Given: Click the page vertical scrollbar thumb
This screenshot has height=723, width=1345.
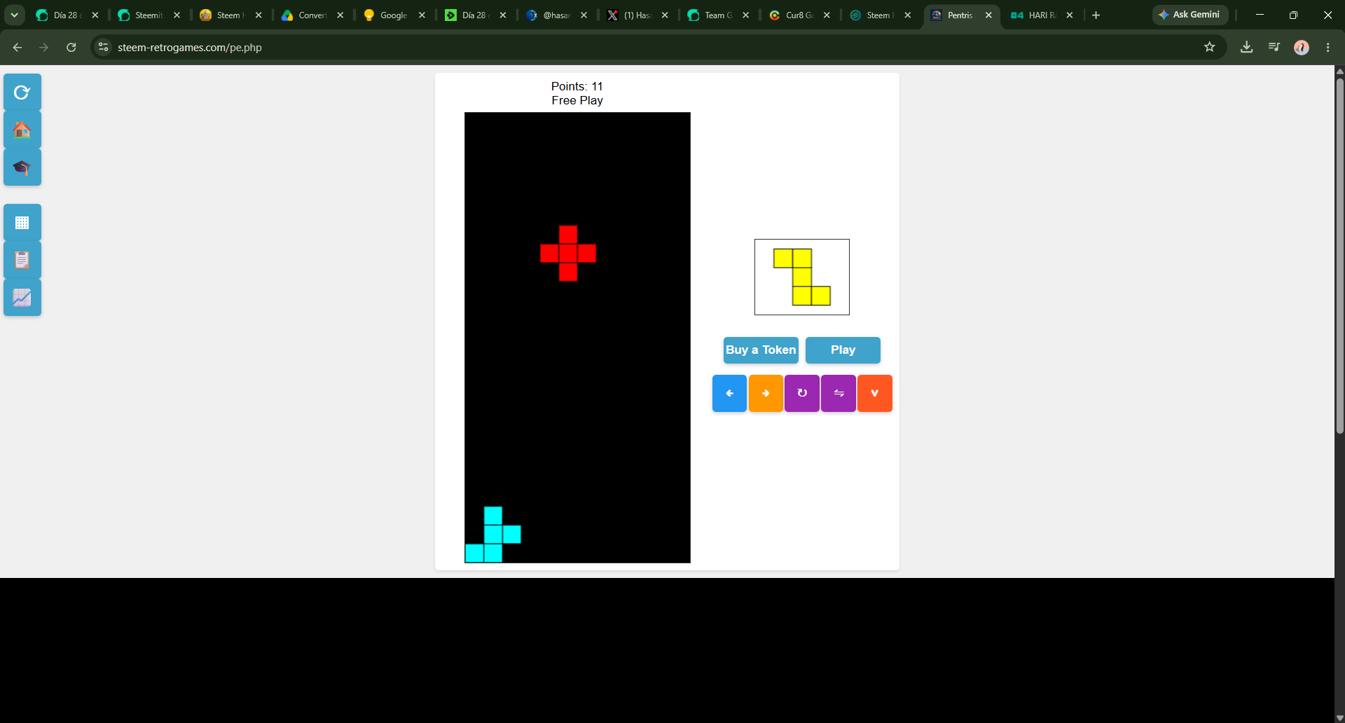Looking at the screenshot, I should [1339, 256].
